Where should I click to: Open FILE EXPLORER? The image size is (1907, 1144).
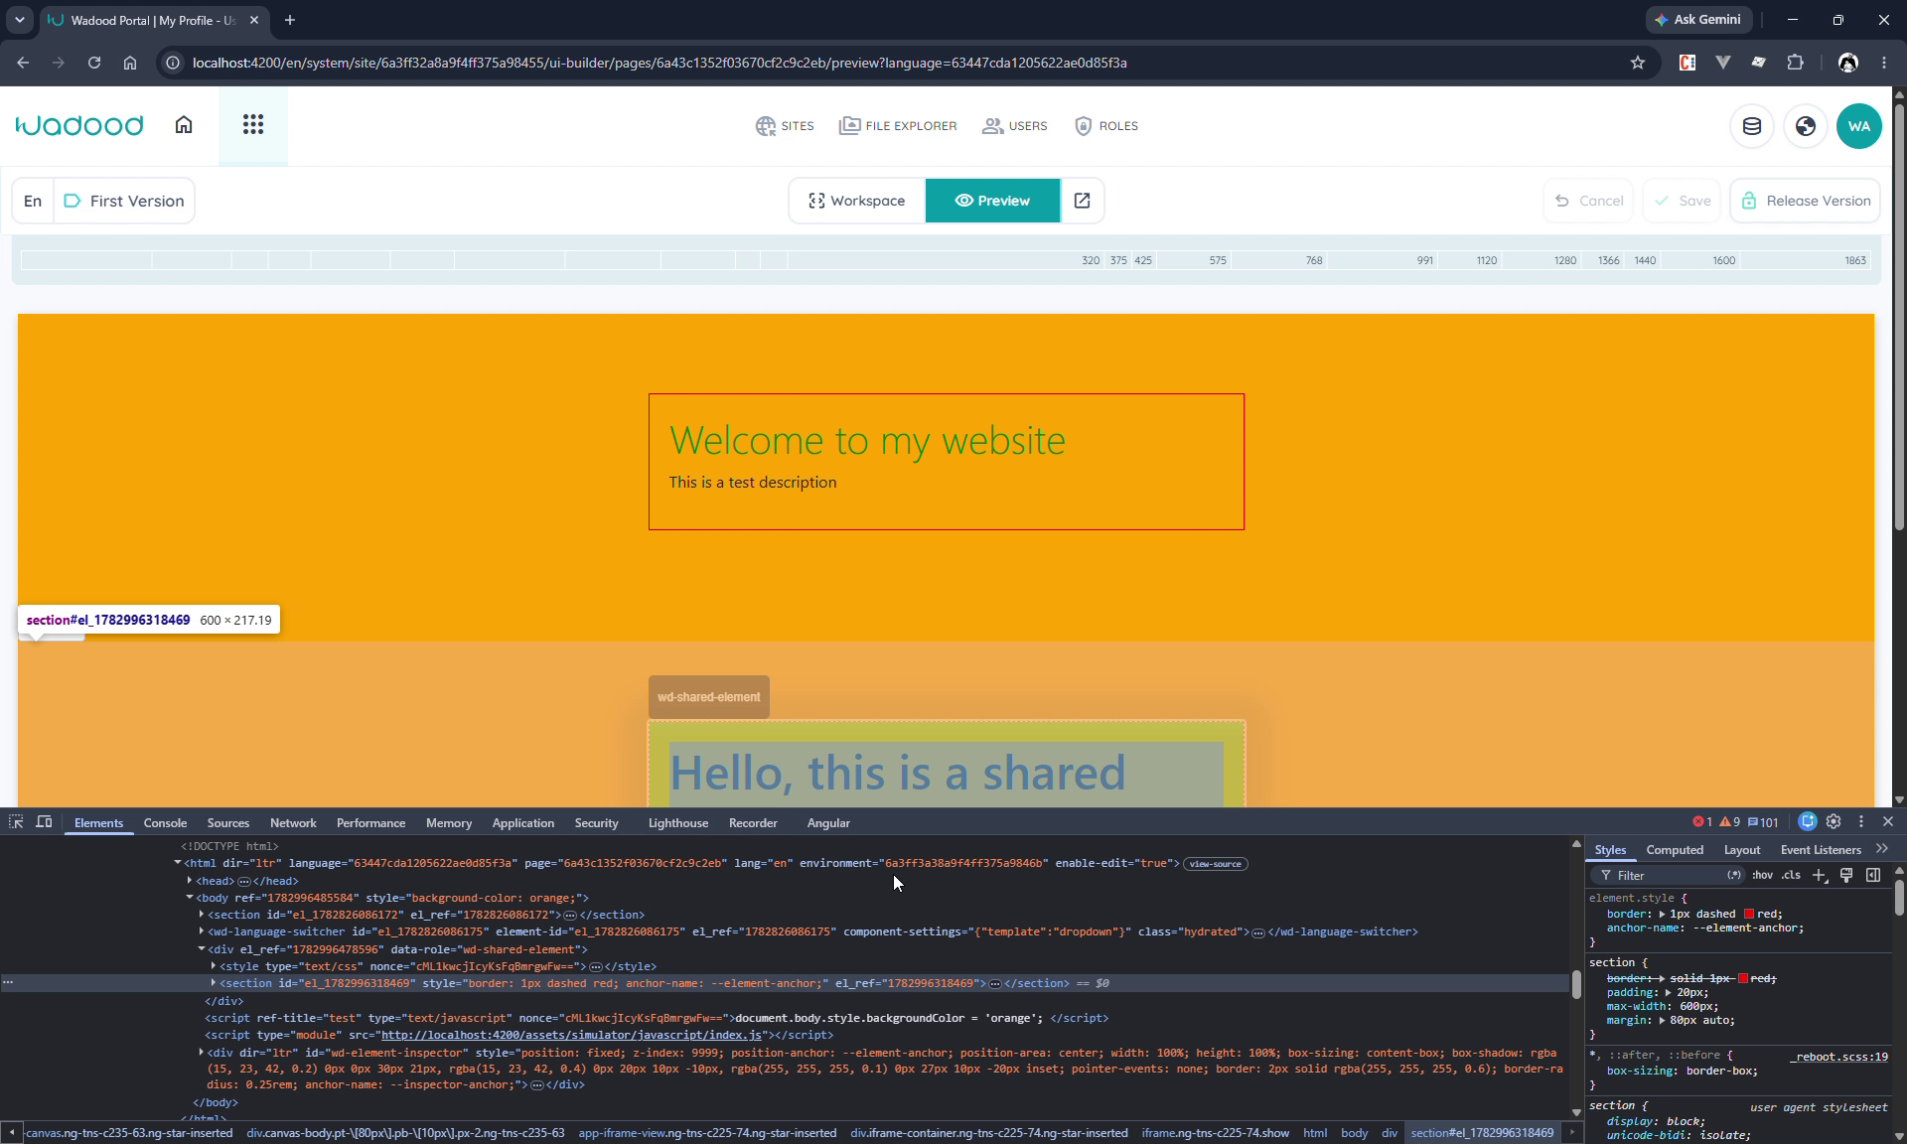point(898,126)
